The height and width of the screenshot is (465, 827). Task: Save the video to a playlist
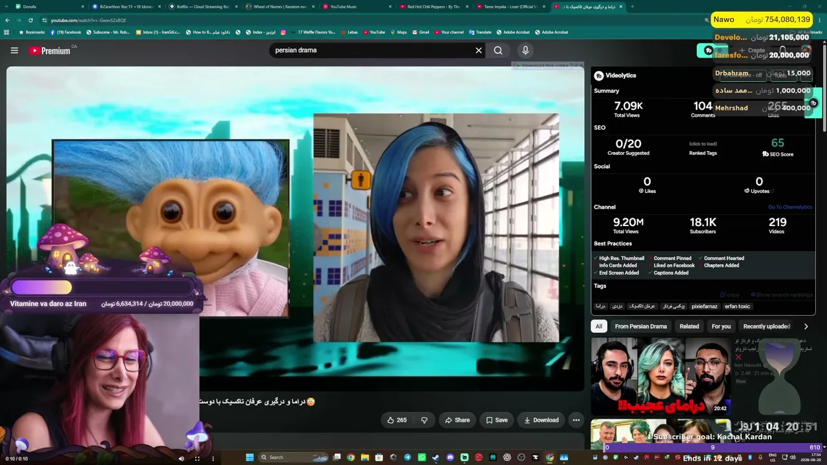point(497,420)
